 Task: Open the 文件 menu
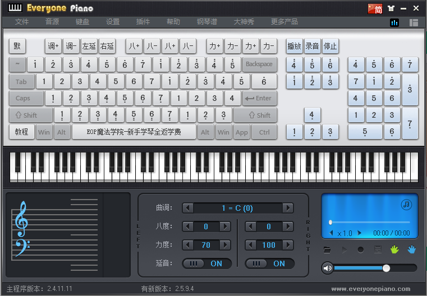click(22, 22)
